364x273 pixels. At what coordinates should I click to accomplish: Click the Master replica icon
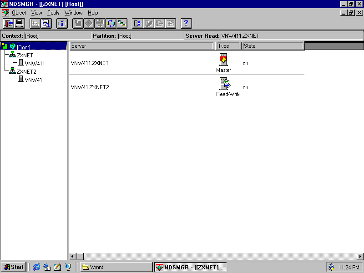(223, 60)
